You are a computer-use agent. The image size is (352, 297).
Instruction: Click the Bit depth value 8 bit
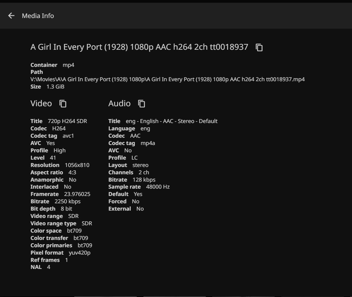pyautogui.click(x=66, y=209)
